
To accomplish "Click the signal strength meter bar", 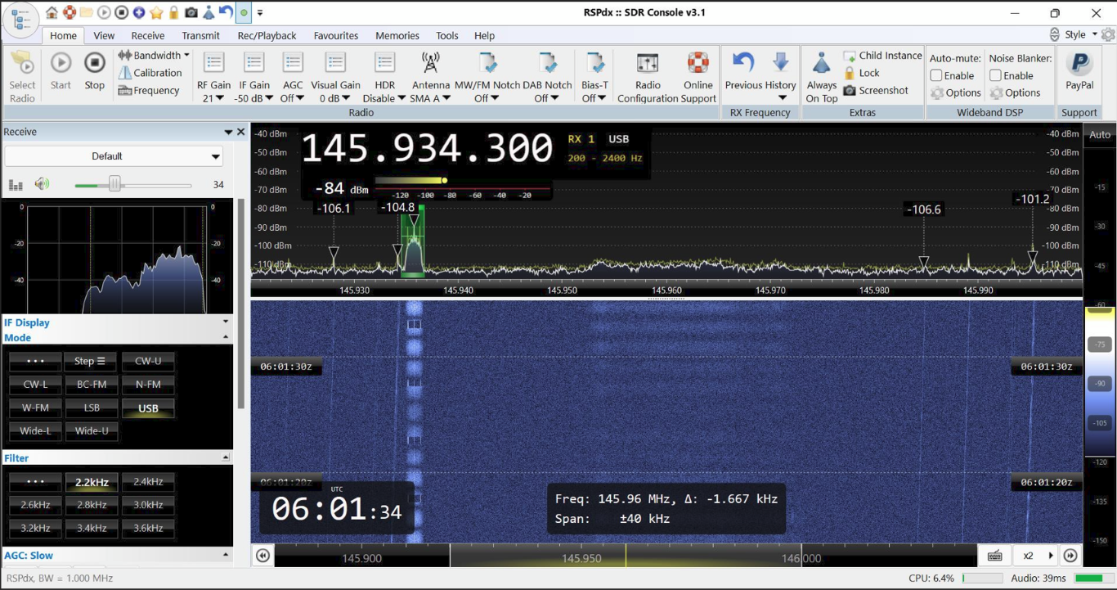I will click(x=463, y=180).
